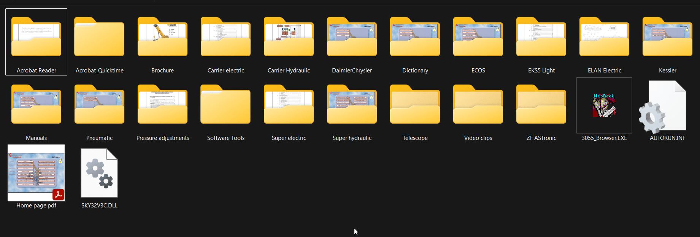Viewport: 700px width, 237px height.
Task: Click the 'ECOS' name label
Action: pos(478,71)
